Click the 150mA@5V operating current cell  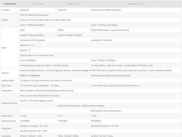38,121
